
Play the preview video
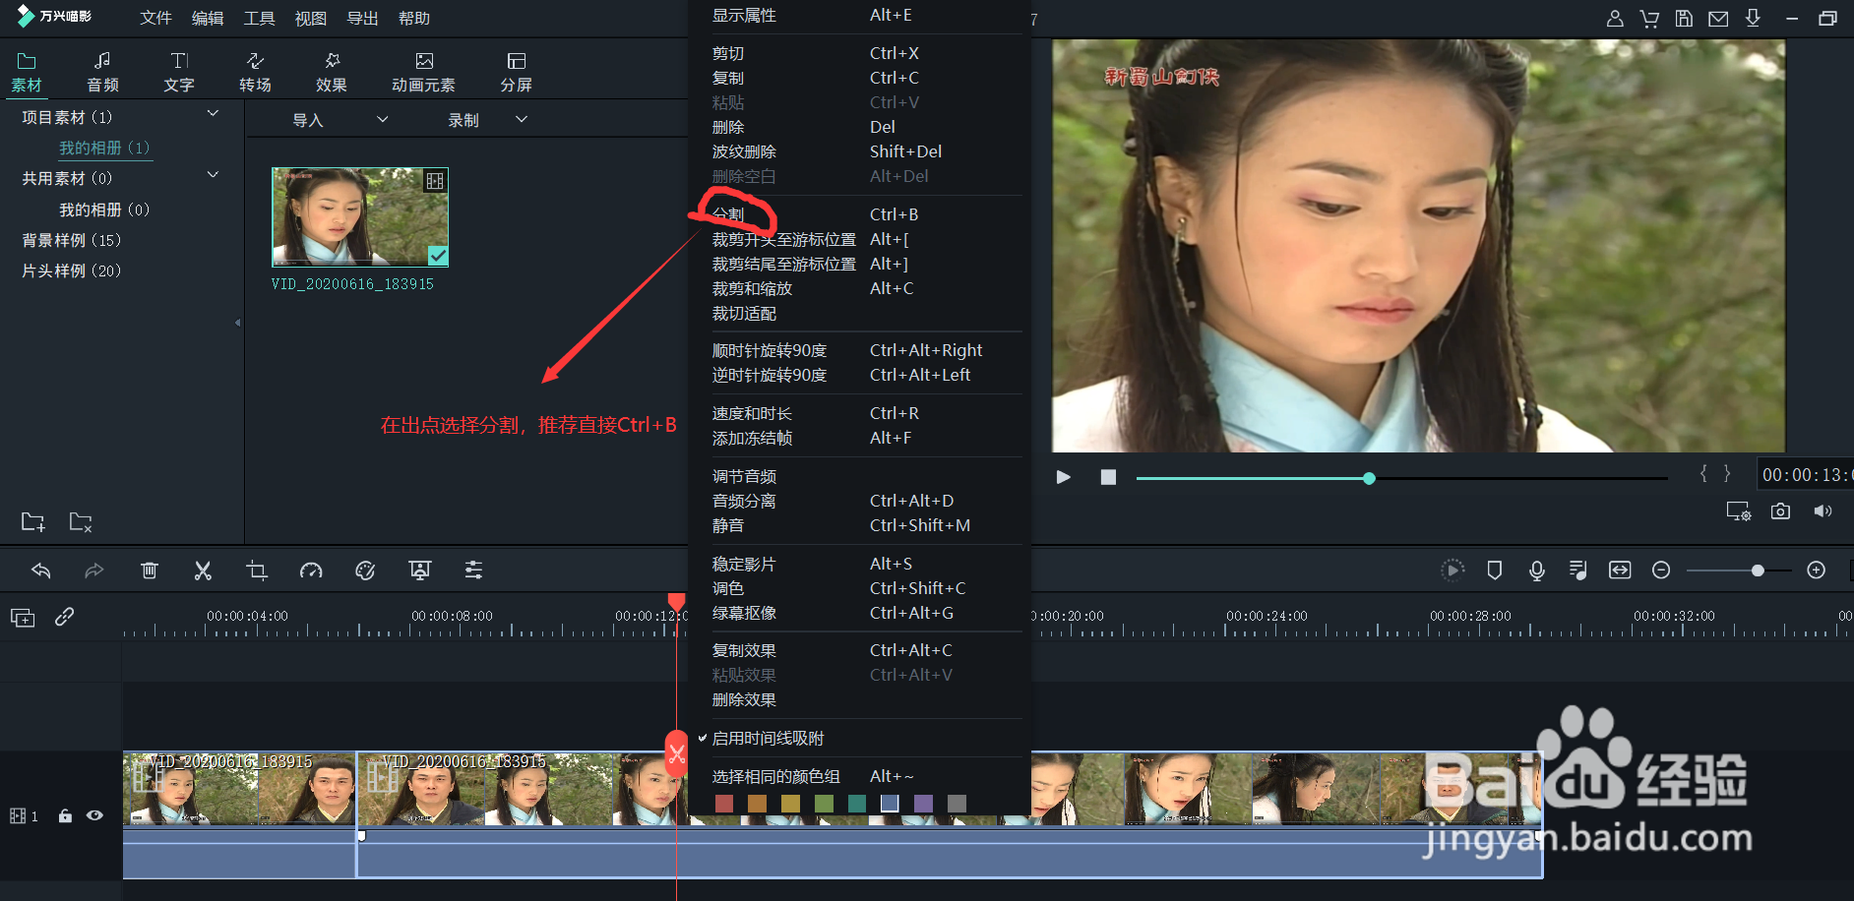point(1063,477)
